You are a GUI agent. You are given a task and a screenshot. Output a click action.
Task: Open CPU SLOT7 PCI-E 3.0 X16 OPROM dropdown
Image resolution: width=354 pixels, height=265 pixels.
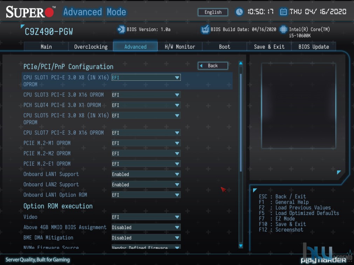tap(146, 133)
